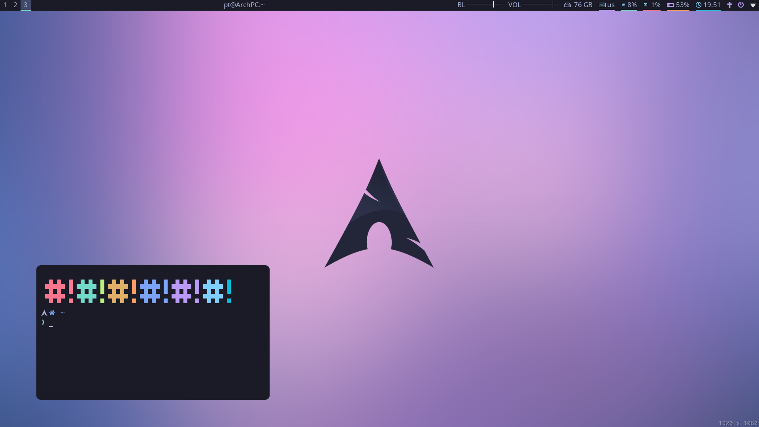This screenshot has height=427, width=759.
Task: Click the memory usage icon
Action: [x=623, y=5]
